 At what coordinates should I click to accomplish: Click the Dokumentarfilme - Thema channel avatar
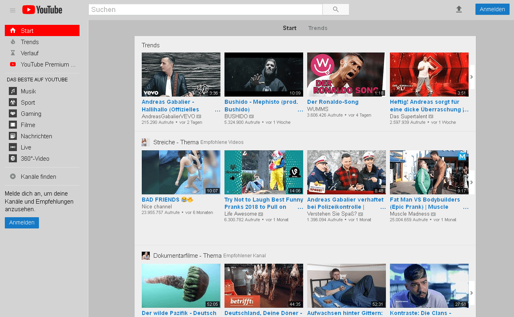click(146, 256)
